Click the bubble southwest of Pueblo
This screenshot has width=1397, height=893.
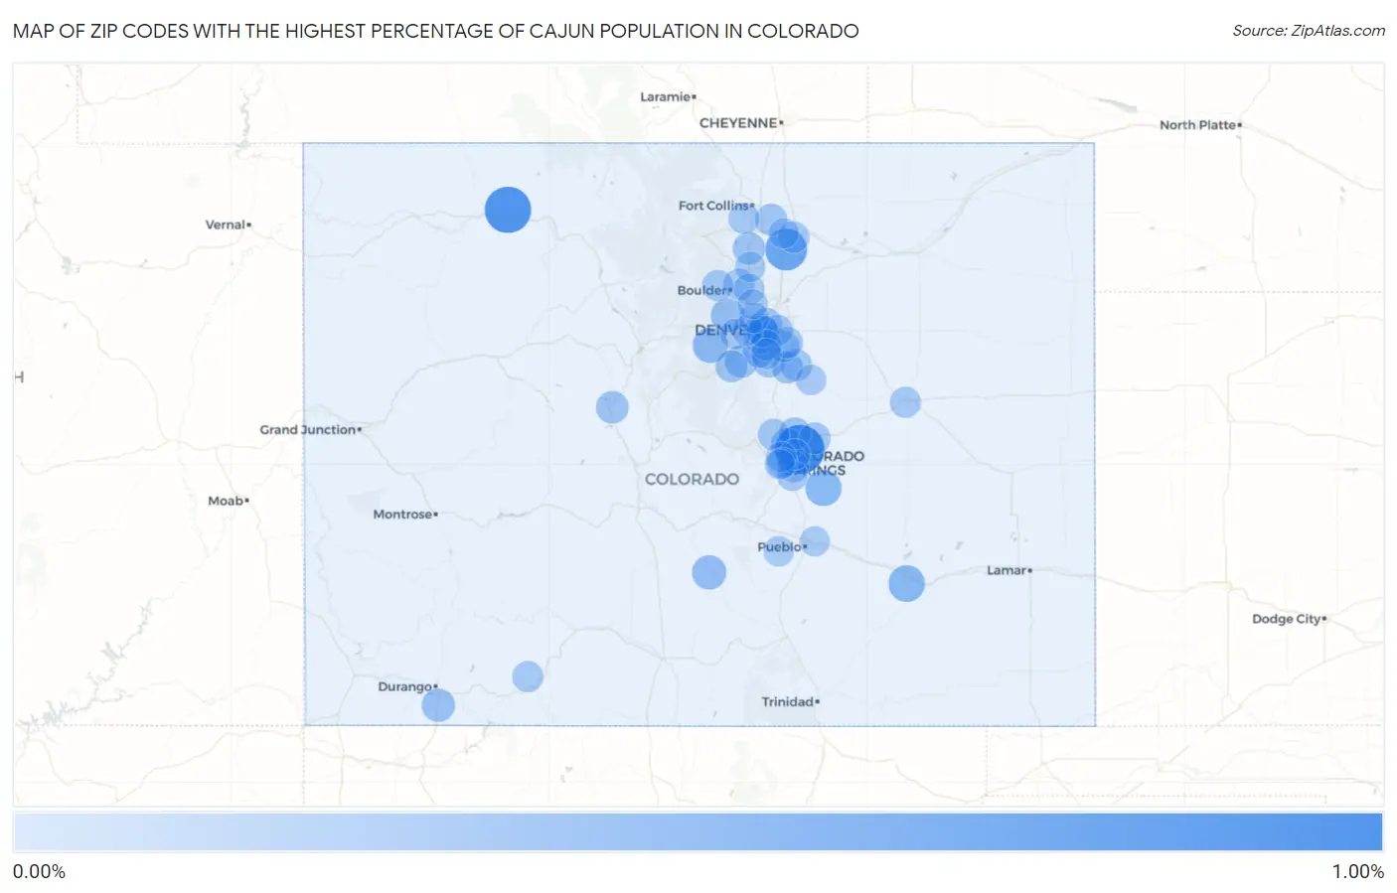tap(708, 572)
